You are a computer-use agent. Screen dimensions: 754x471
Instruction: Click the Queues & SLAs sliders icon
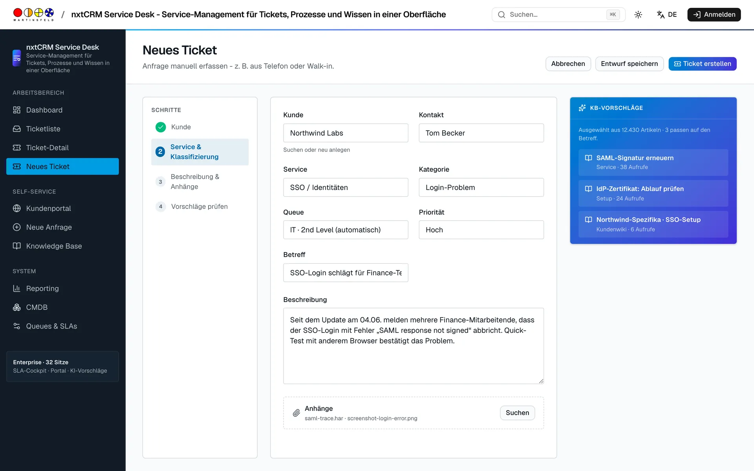[x=16, y=326]
